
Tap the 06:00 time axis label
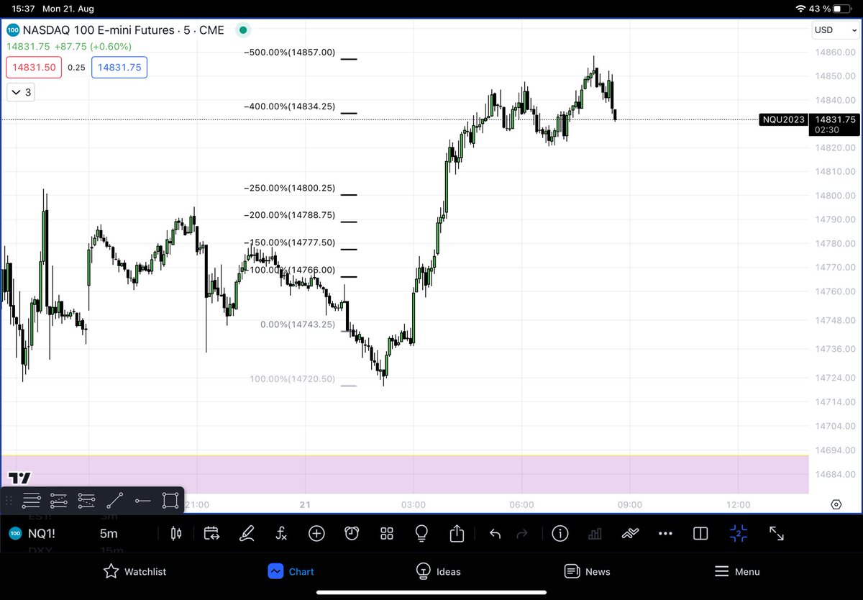(x=522, y=505)
